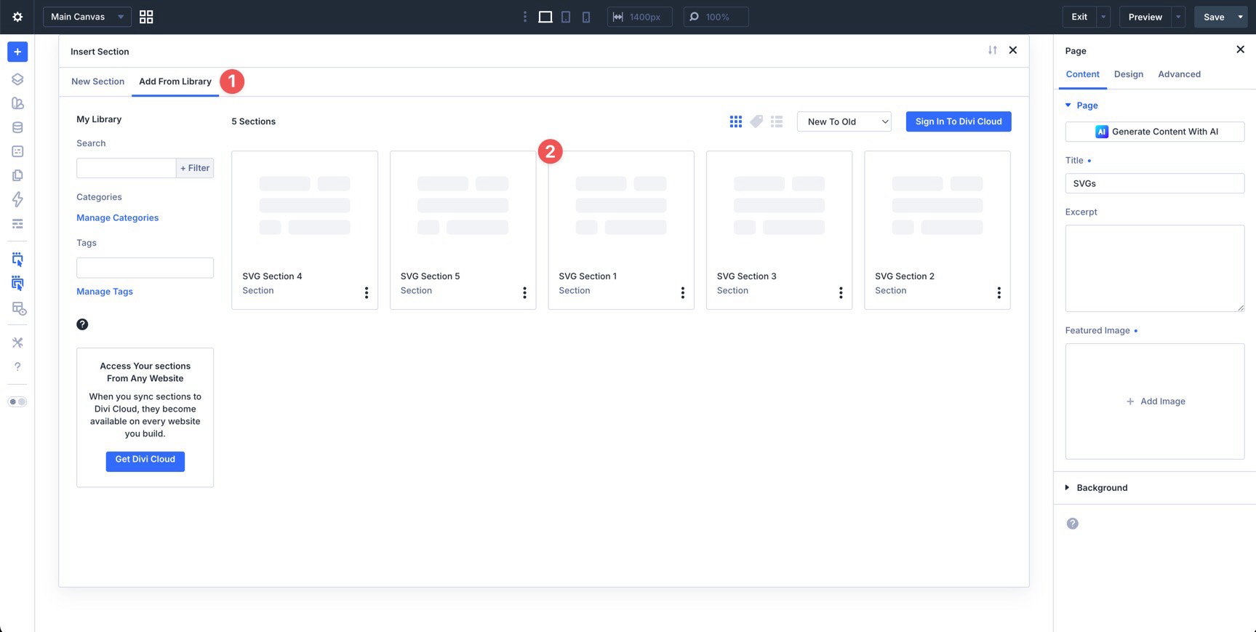The image size is (1256, 632).
Task: Click the Sign In To Divi Cloud button
Action: point(959,121)
